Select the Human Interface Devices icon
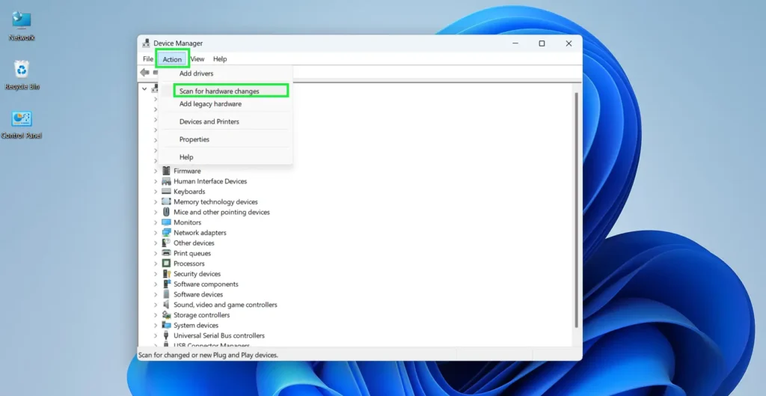The width and height of the screenshot is (766, 396). (x=166, y=181)
